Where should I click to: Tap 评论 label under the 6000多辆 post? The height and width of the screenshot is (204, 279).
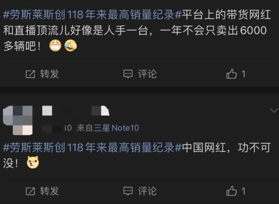click(x=147, y=74)
